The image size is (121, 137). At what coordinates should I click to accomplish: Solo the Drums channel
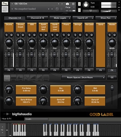6,35
